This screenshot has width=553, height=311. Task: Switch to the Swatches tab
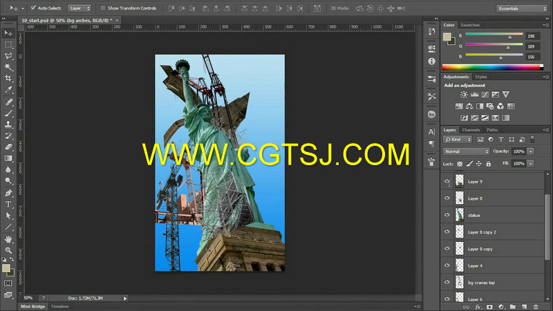[470, 25]
